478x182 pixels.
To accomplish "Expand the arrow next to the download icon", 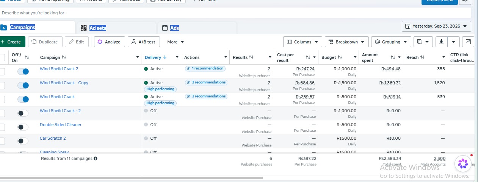I will (454, 42).
